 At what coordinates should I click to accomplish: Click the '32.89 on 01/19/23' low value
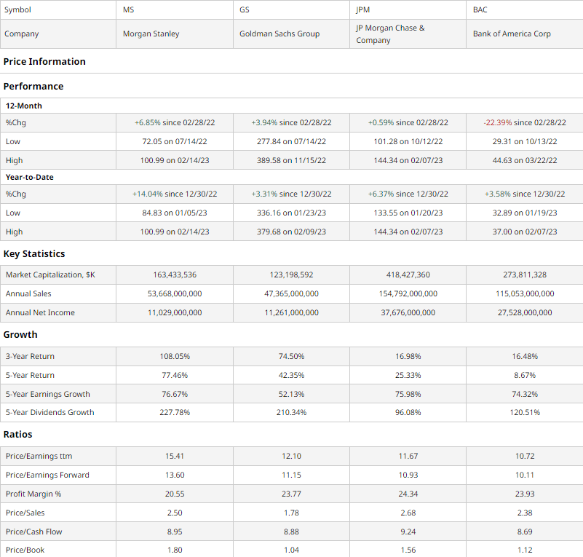pyautogui.click(x=525, y=213)
